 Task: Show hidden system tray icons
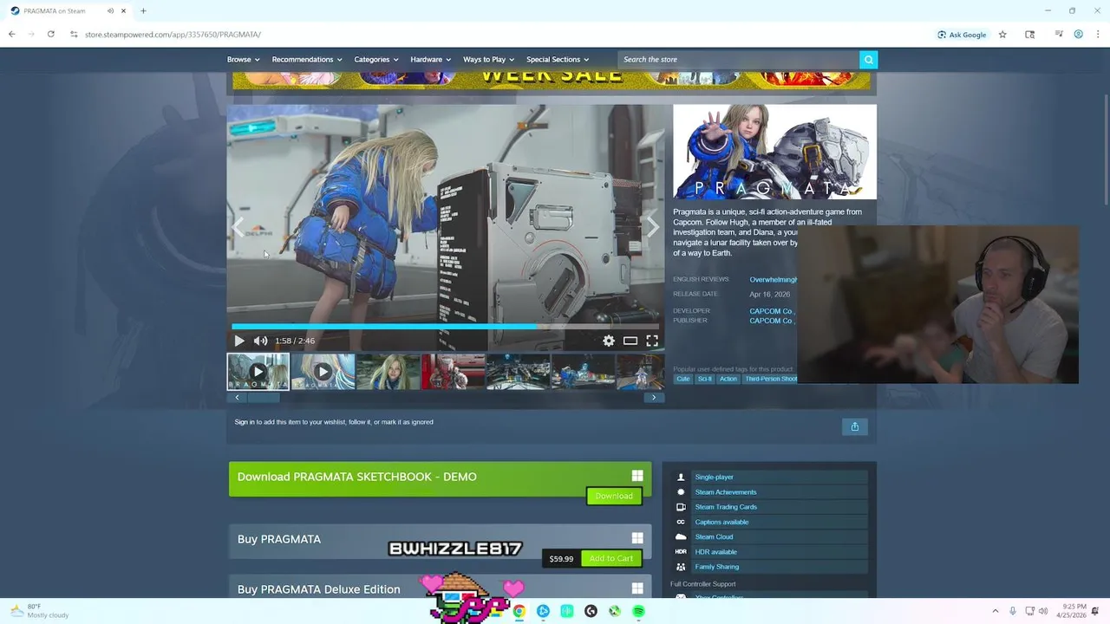tap(996, 611)
